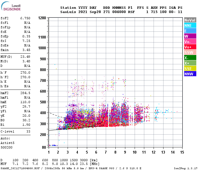
Task: Click the h`F value 270.0
Action: coord(25,73)
